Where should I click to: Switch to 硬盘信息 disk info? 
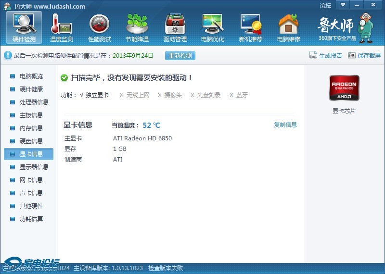[31, 141]
